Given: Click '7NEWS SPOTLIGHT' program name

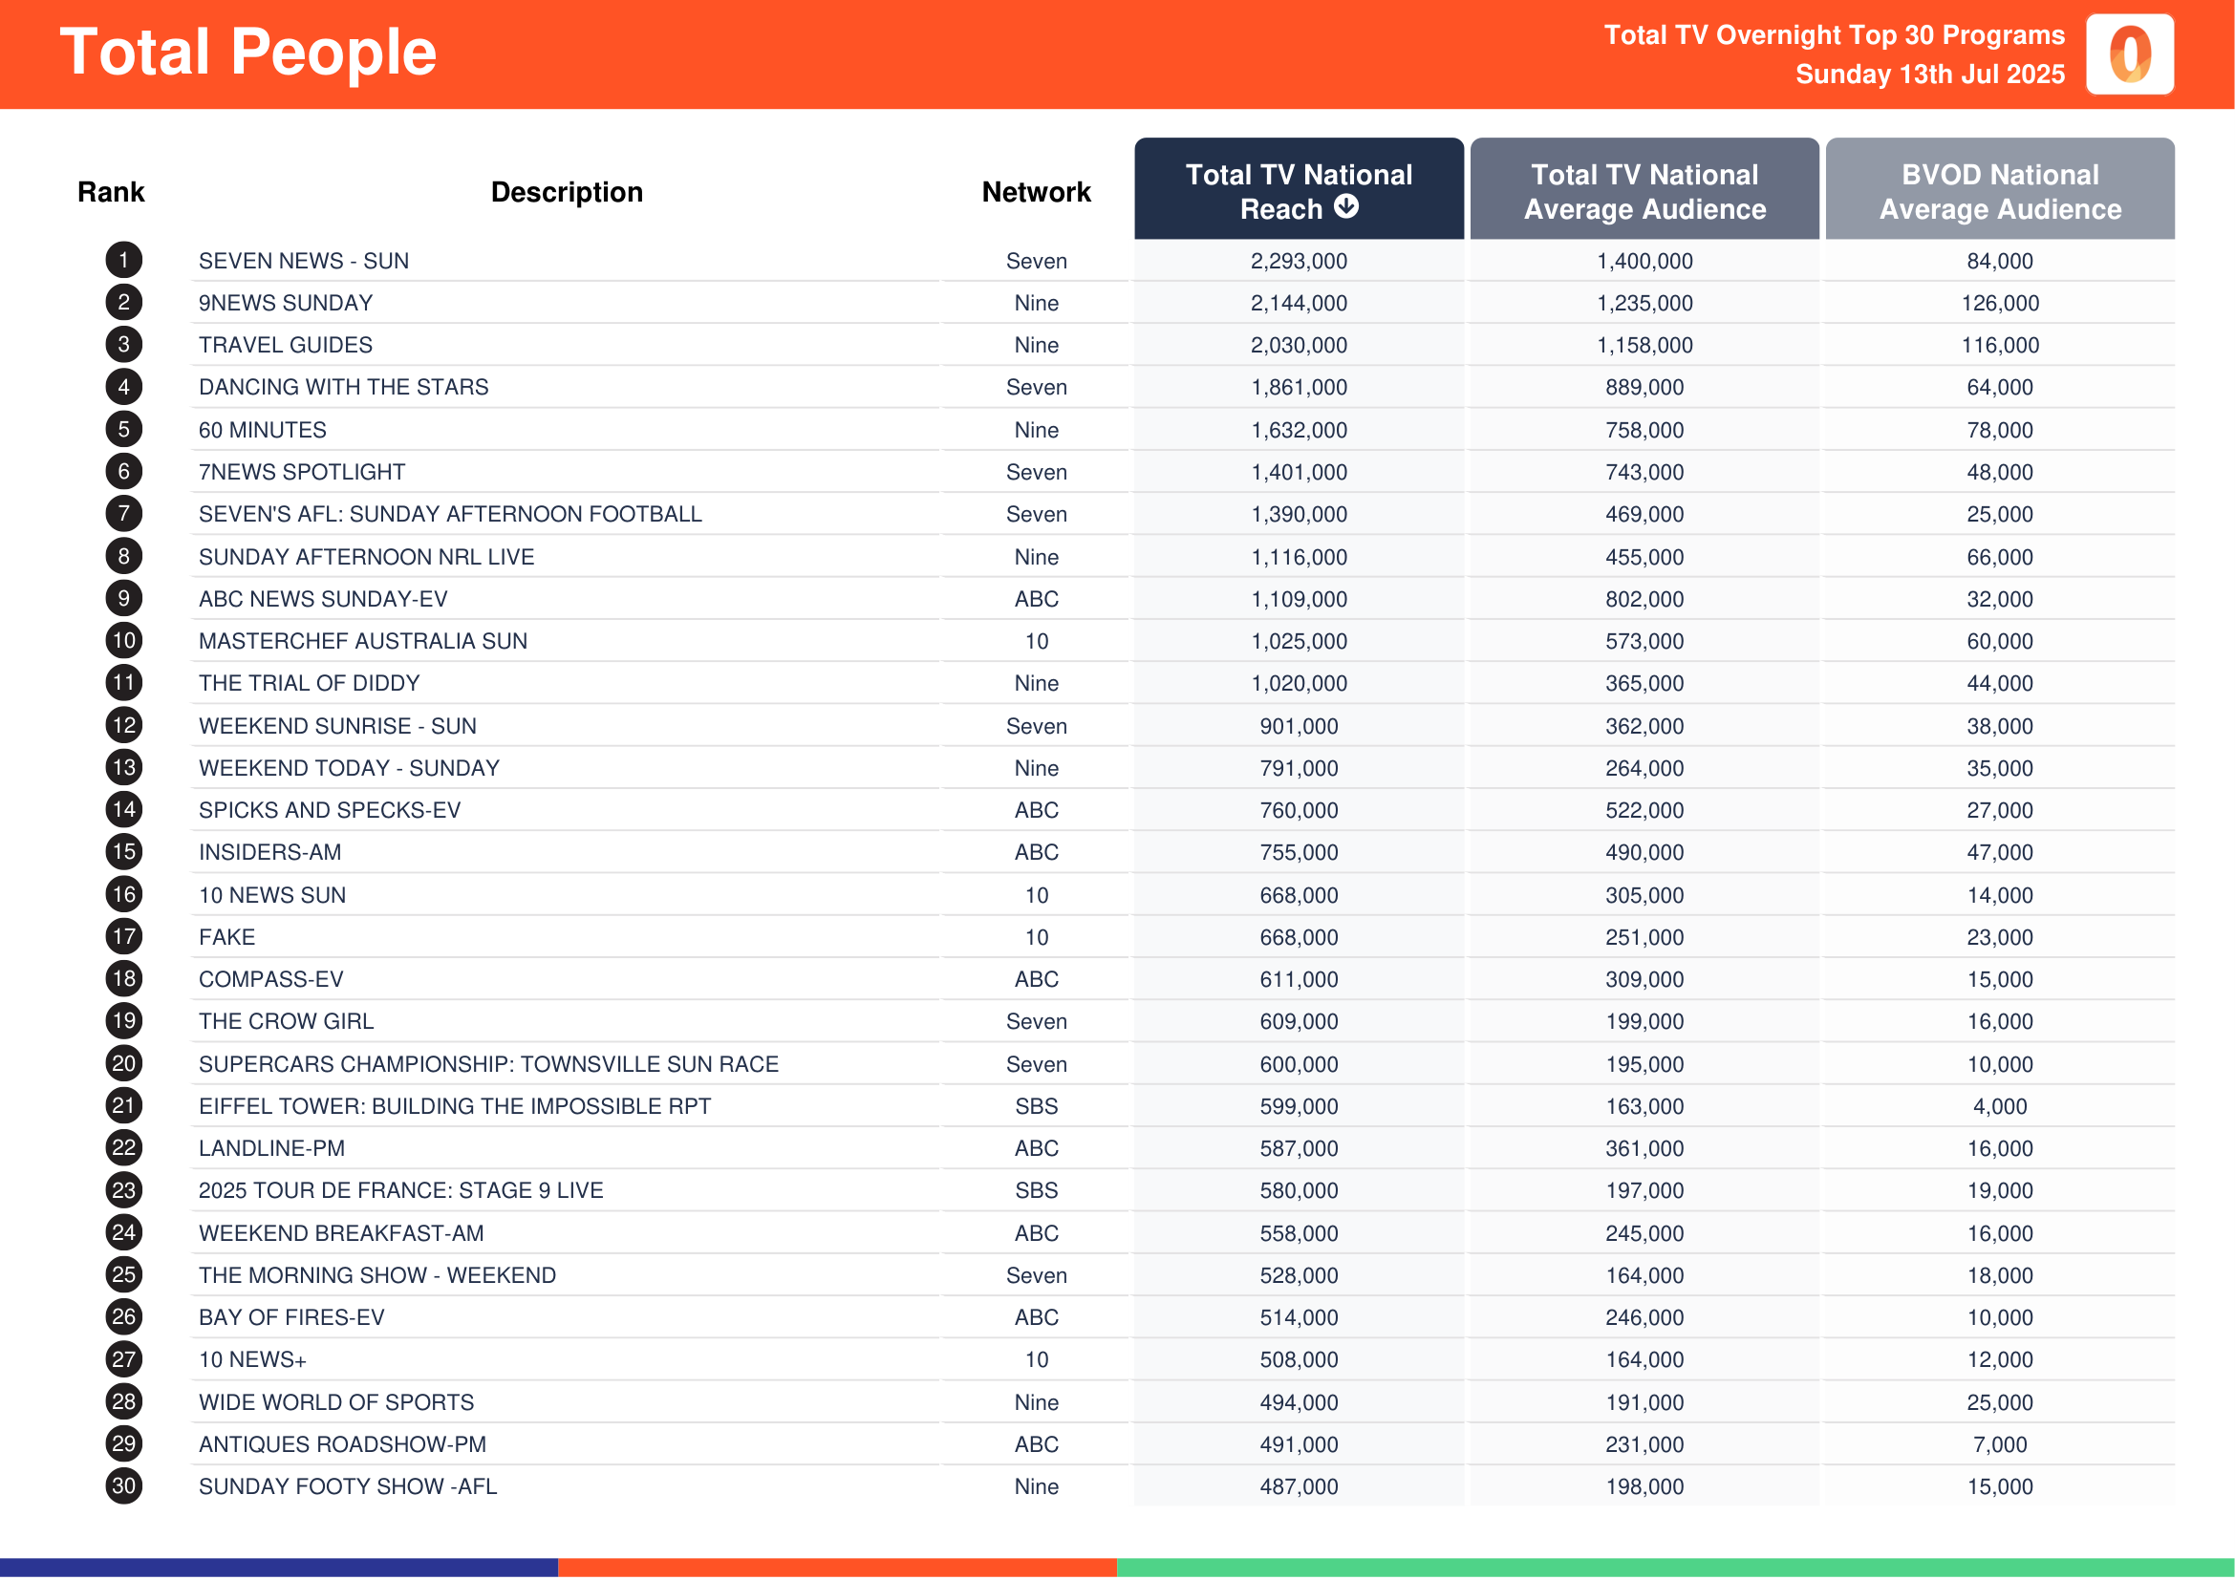Looking at the screenshot, I should coord(302,472).
